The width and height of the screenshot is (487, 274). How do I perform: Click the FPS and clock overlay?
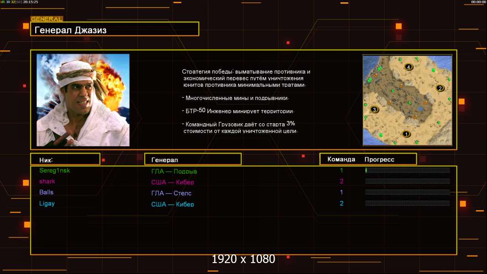19,2
